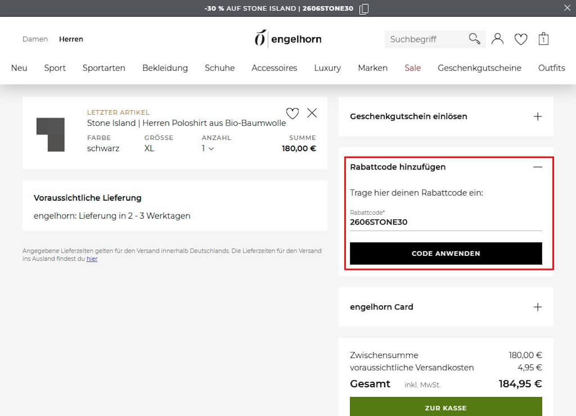The width and height of the screenshot is (576, 416).
Task: Click the ZUR KASSE button
Action: (x=446, y=407)
